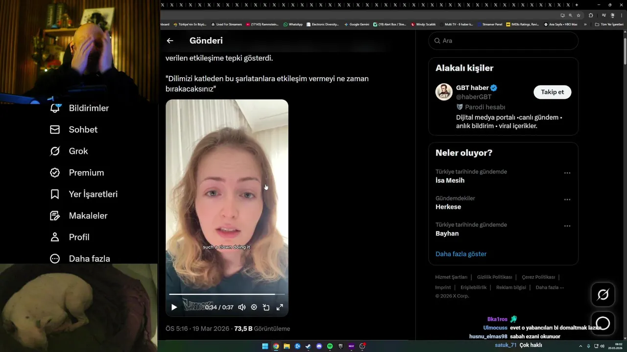Open video settings gear icon
This screenshot has width=627, height=352.
click(254, 307)
